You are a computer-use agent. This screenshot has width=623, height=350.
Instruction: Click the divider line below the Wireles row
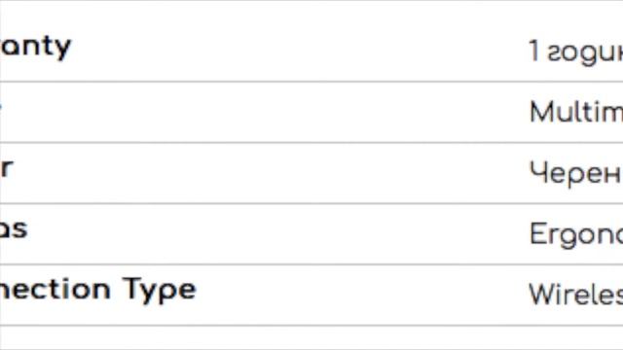click(x=311, y=326)
